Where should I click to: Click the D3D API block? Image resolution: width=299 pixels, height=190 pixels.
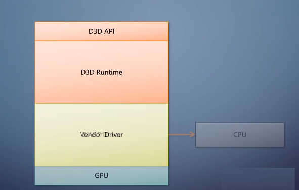[x=102, y=31]
